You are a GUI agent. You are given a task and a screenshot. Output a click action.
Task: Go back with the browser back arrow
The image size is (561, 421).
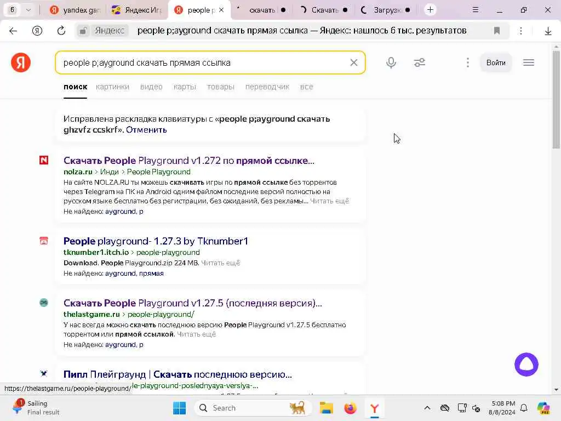click(x=13, y=31)
